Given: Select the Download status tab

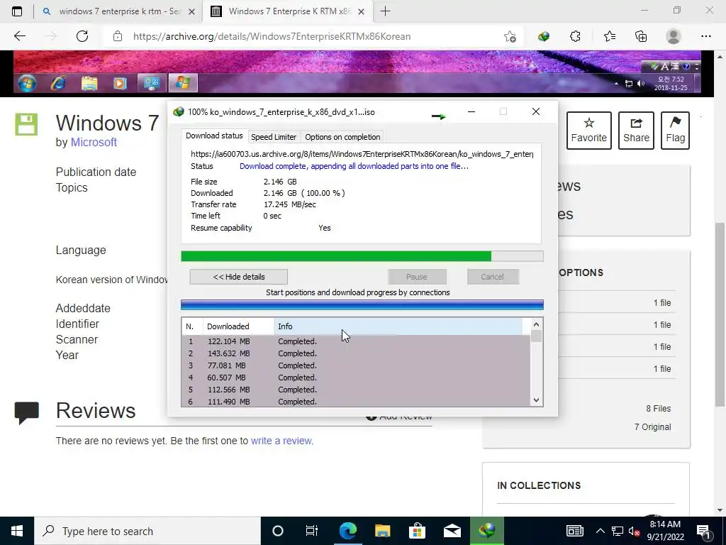Looking at the screenshot, I should tap(214, 136).
